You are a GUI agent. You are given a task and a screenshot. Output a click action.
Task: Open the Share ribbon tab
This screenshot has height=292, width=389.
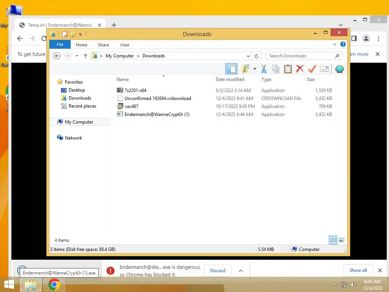coord(103,45)
